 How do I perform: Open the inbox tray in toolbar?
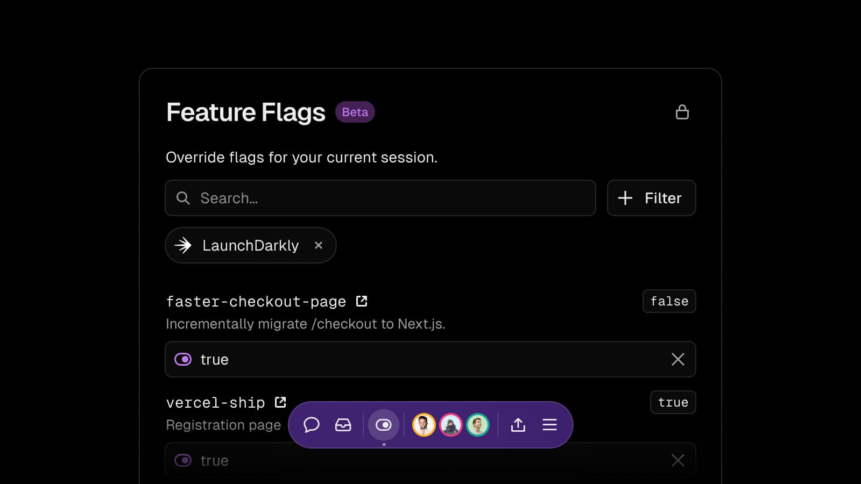(343, 425)
